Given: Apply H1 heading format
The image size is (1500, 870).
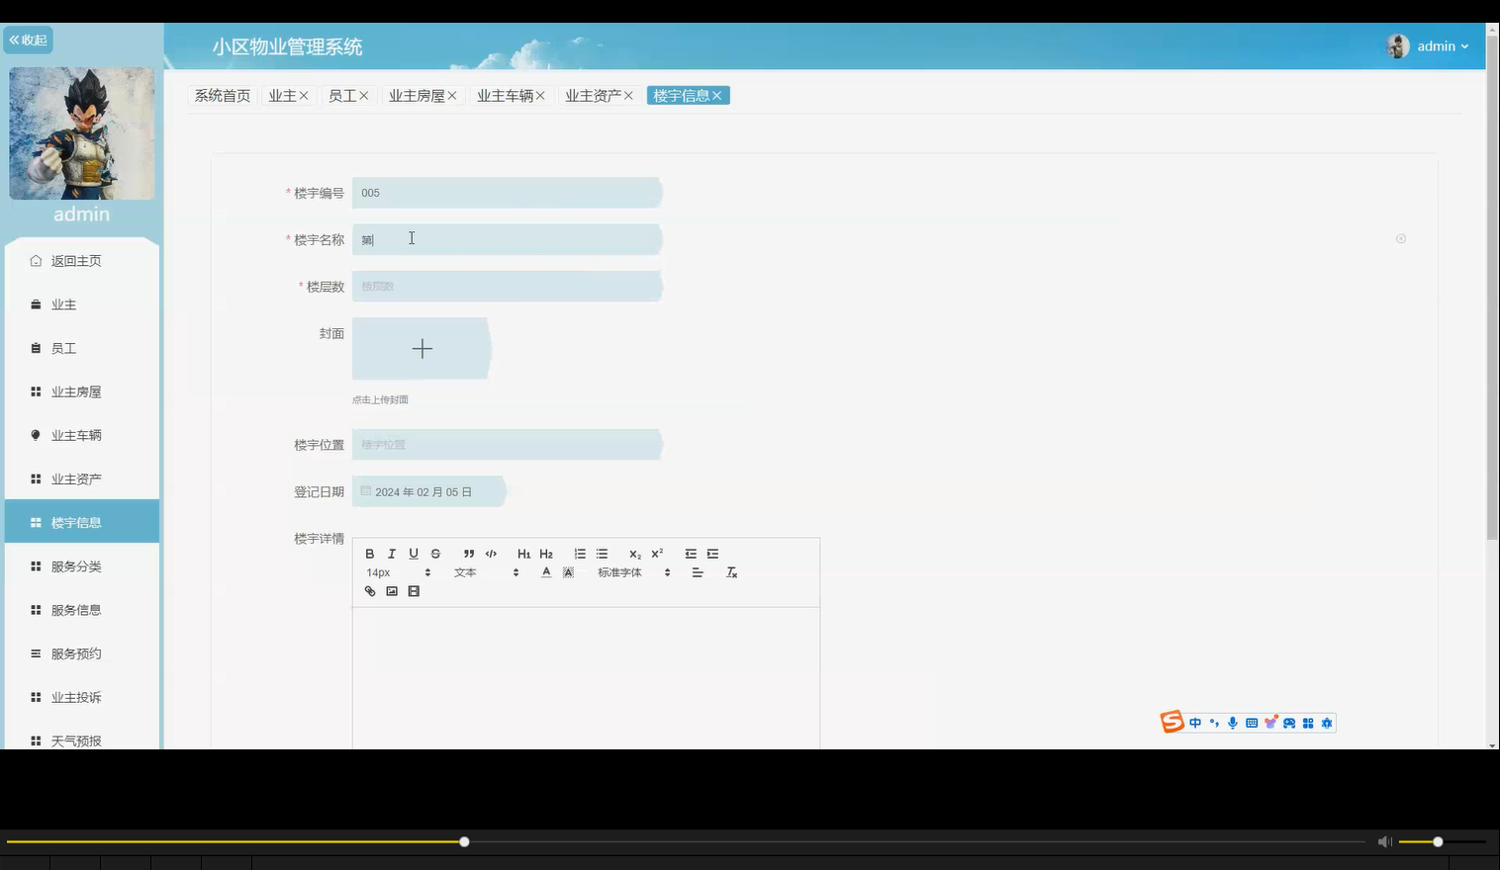Looking at the screenshot, I should (x=524, y=554).
